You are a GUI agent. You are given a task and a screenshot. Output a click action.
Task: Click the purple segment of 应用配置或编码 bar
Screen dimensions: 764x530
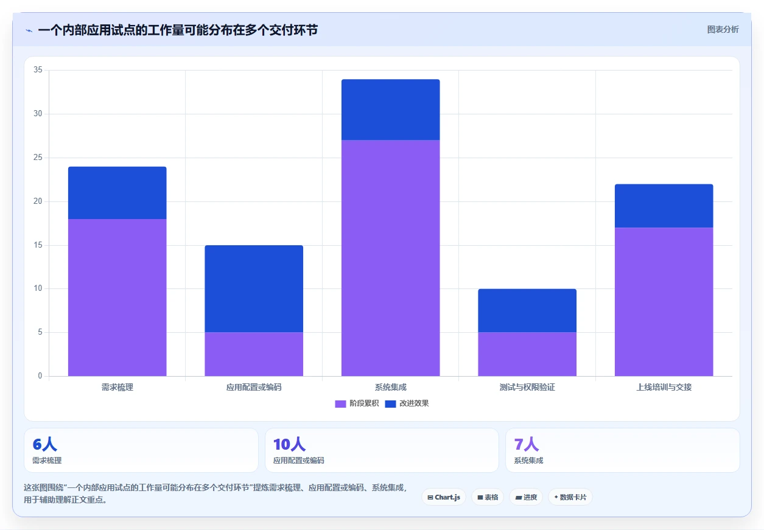[254, 354]
